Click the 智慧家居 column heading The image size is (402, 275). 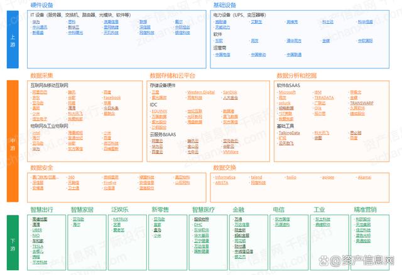tap(82, 210)
